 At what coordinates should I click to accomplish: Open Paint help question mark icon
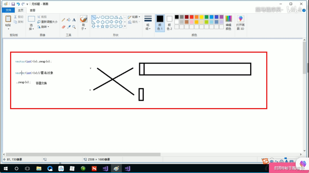pyautogui.click(x=304, y=10)
